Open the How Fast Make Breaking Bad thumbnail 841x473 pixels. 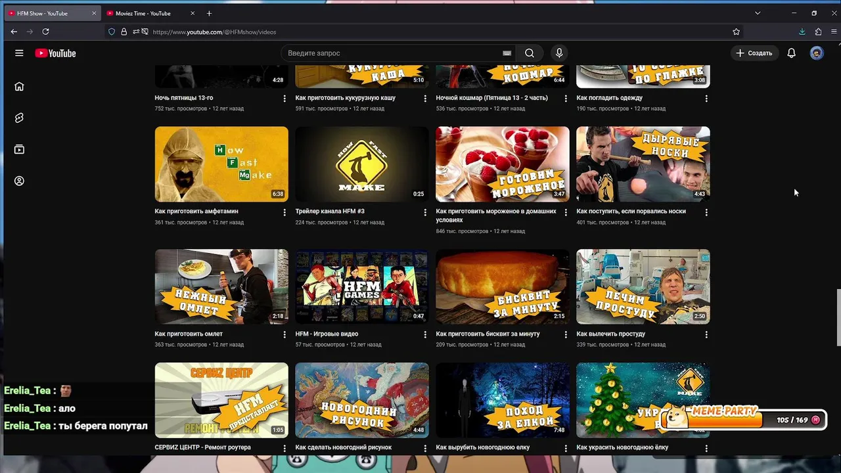[221, 164]
